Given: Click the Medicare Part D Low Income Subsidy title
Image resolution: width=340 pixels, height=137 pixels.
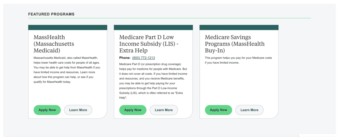Looking at the screenshot, I should [x=146, y=44].
